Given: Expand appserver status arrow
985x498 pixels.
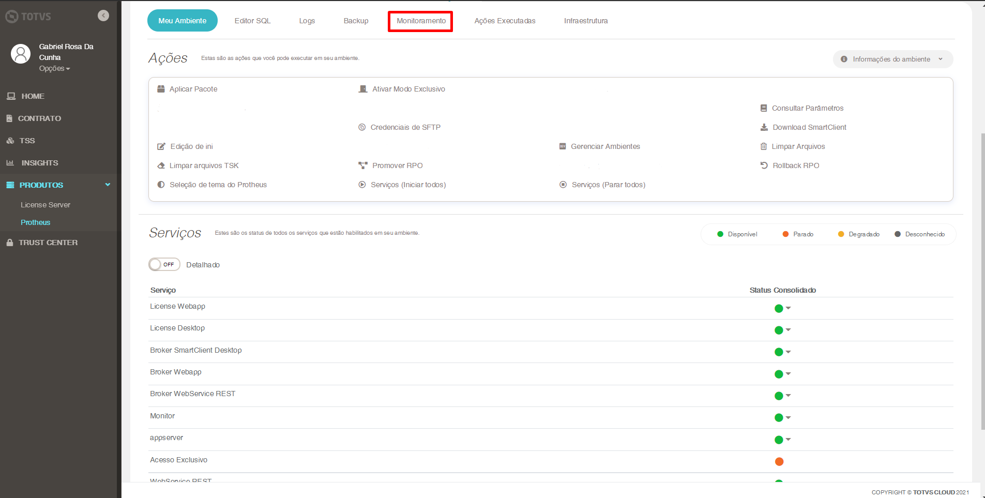Looking at the screenshot, I should [x=788, y=440].
